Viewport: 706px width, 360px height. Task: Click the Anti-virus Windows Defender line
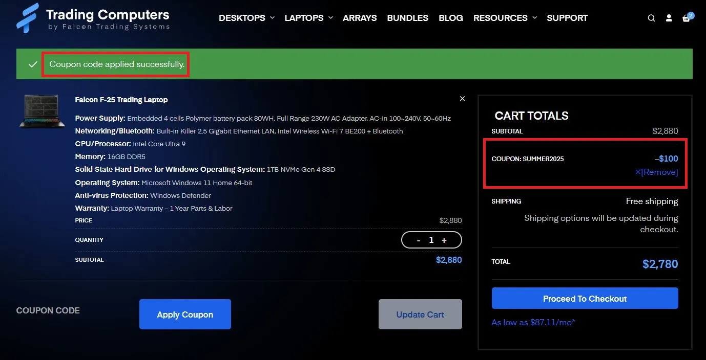143,195
